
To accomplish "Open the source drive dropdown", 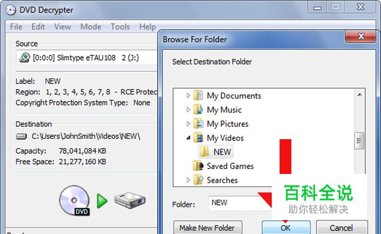I will 87,58.
